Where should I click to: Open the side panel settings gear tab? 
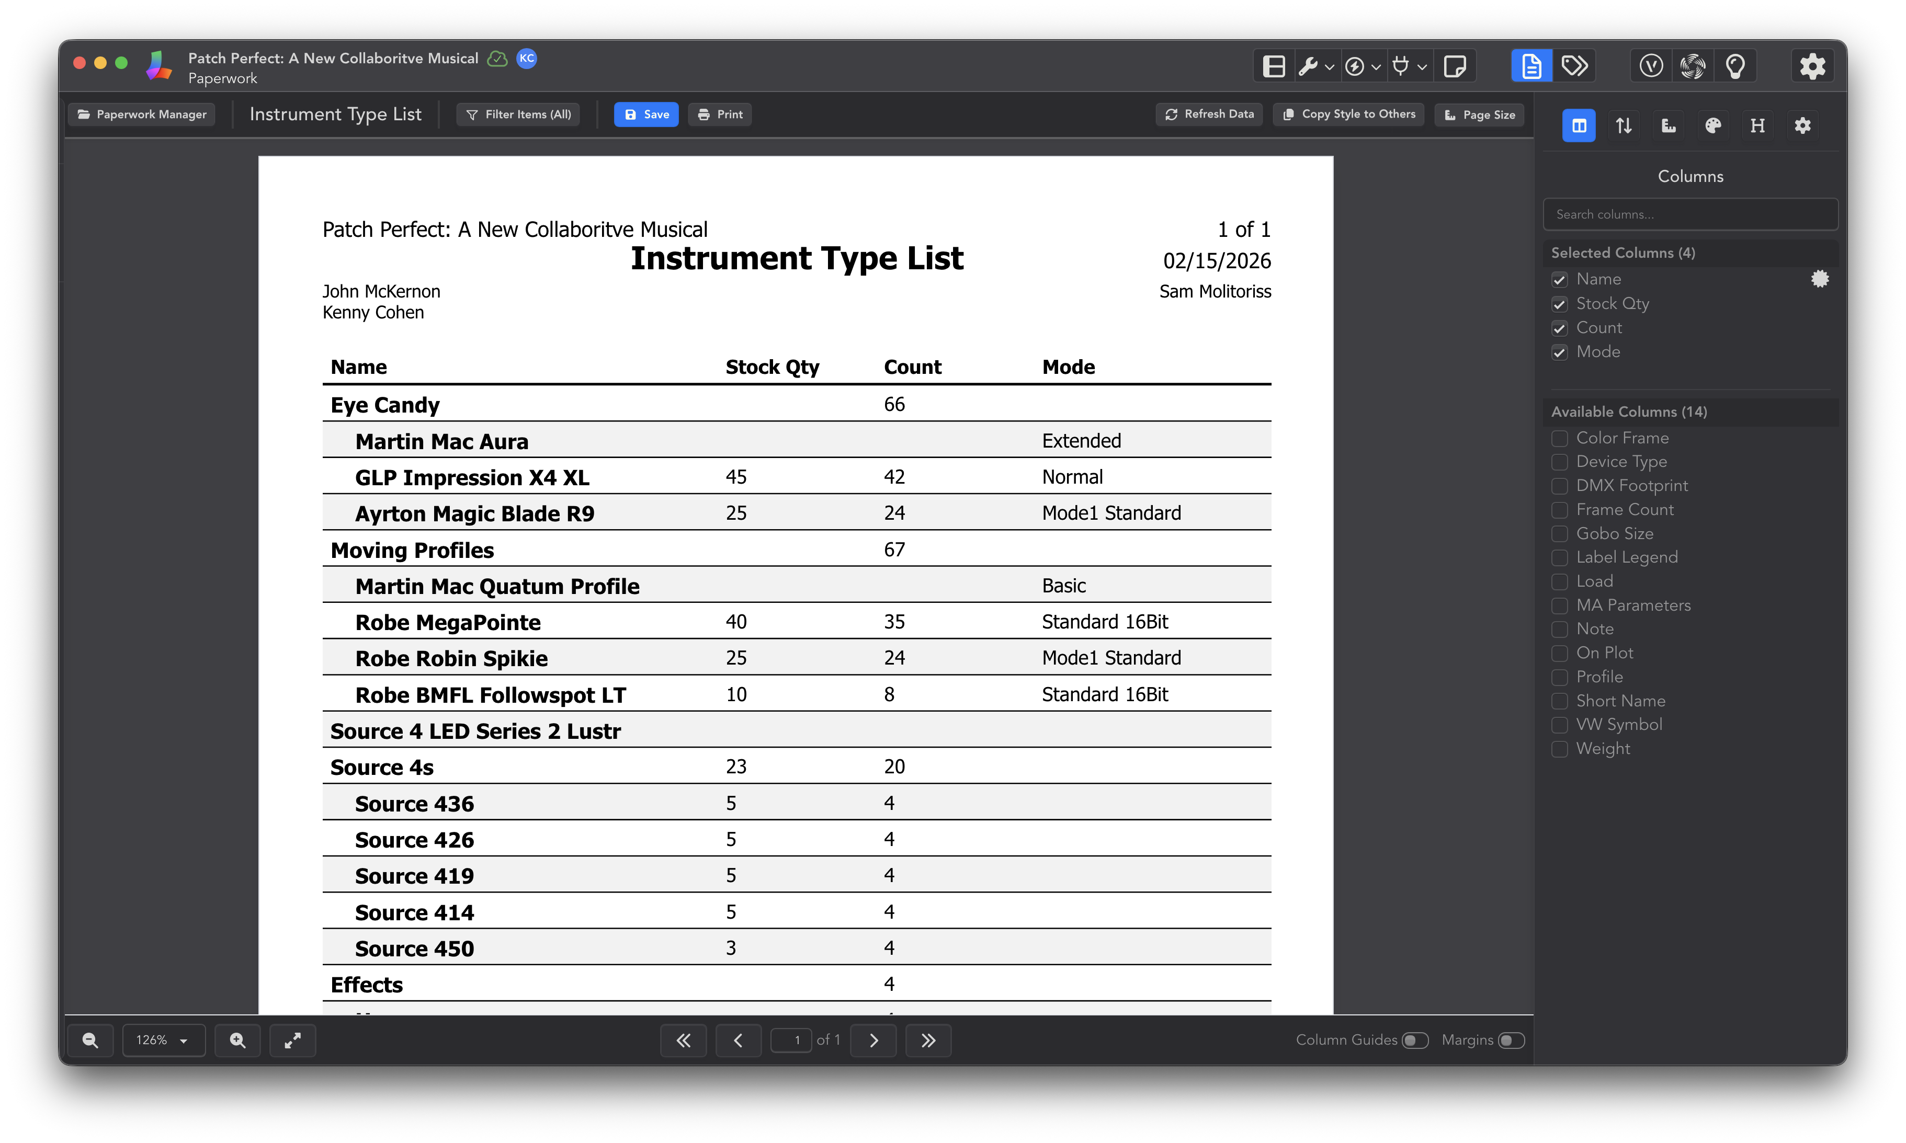coord(1802,125)
